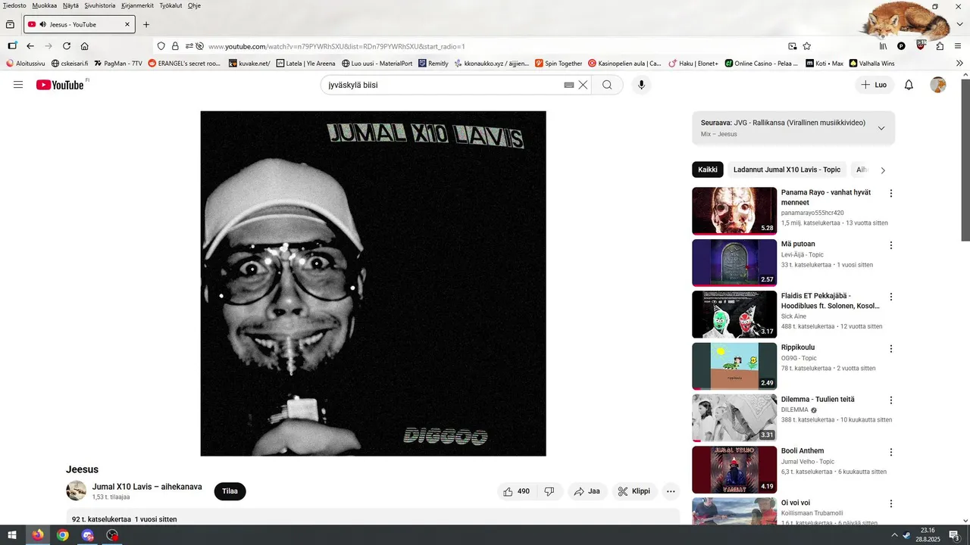Screen dimensions: 970x545
Task: Mute tab via speaker icon
Action: (42, 24)
